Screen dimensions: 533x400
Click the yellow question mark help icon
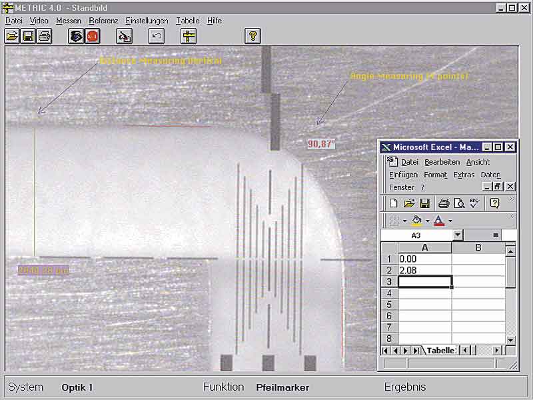pos(253,36)
